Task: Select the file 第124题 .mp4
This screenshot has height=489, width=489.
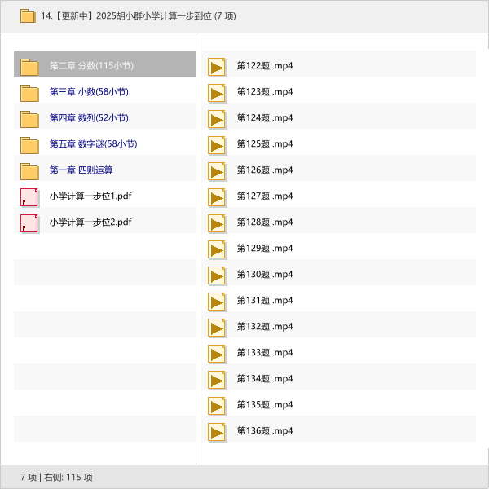Action: click(264, 118)
